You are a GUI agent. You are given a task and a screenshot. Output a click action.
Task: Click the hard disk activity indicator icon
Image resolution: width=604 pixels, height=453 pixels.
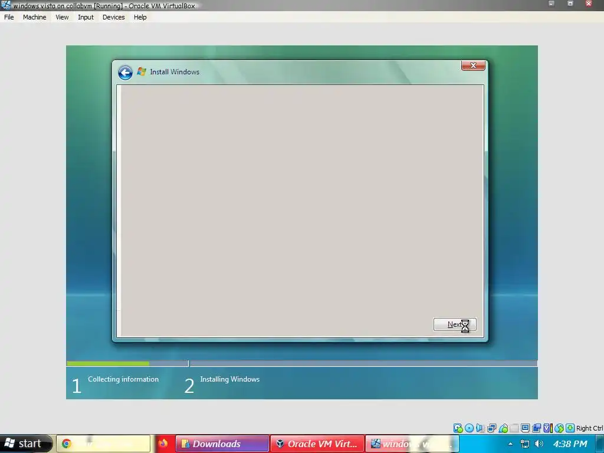pyautogui.click(x=458, y=428)
